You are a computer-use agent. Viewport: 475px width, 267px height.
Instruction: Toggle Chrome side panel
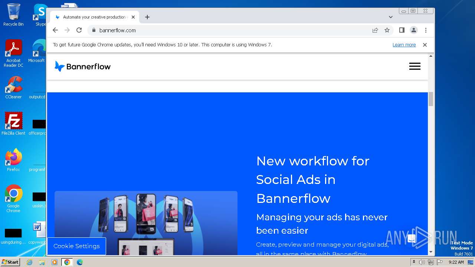coord(402,30)
